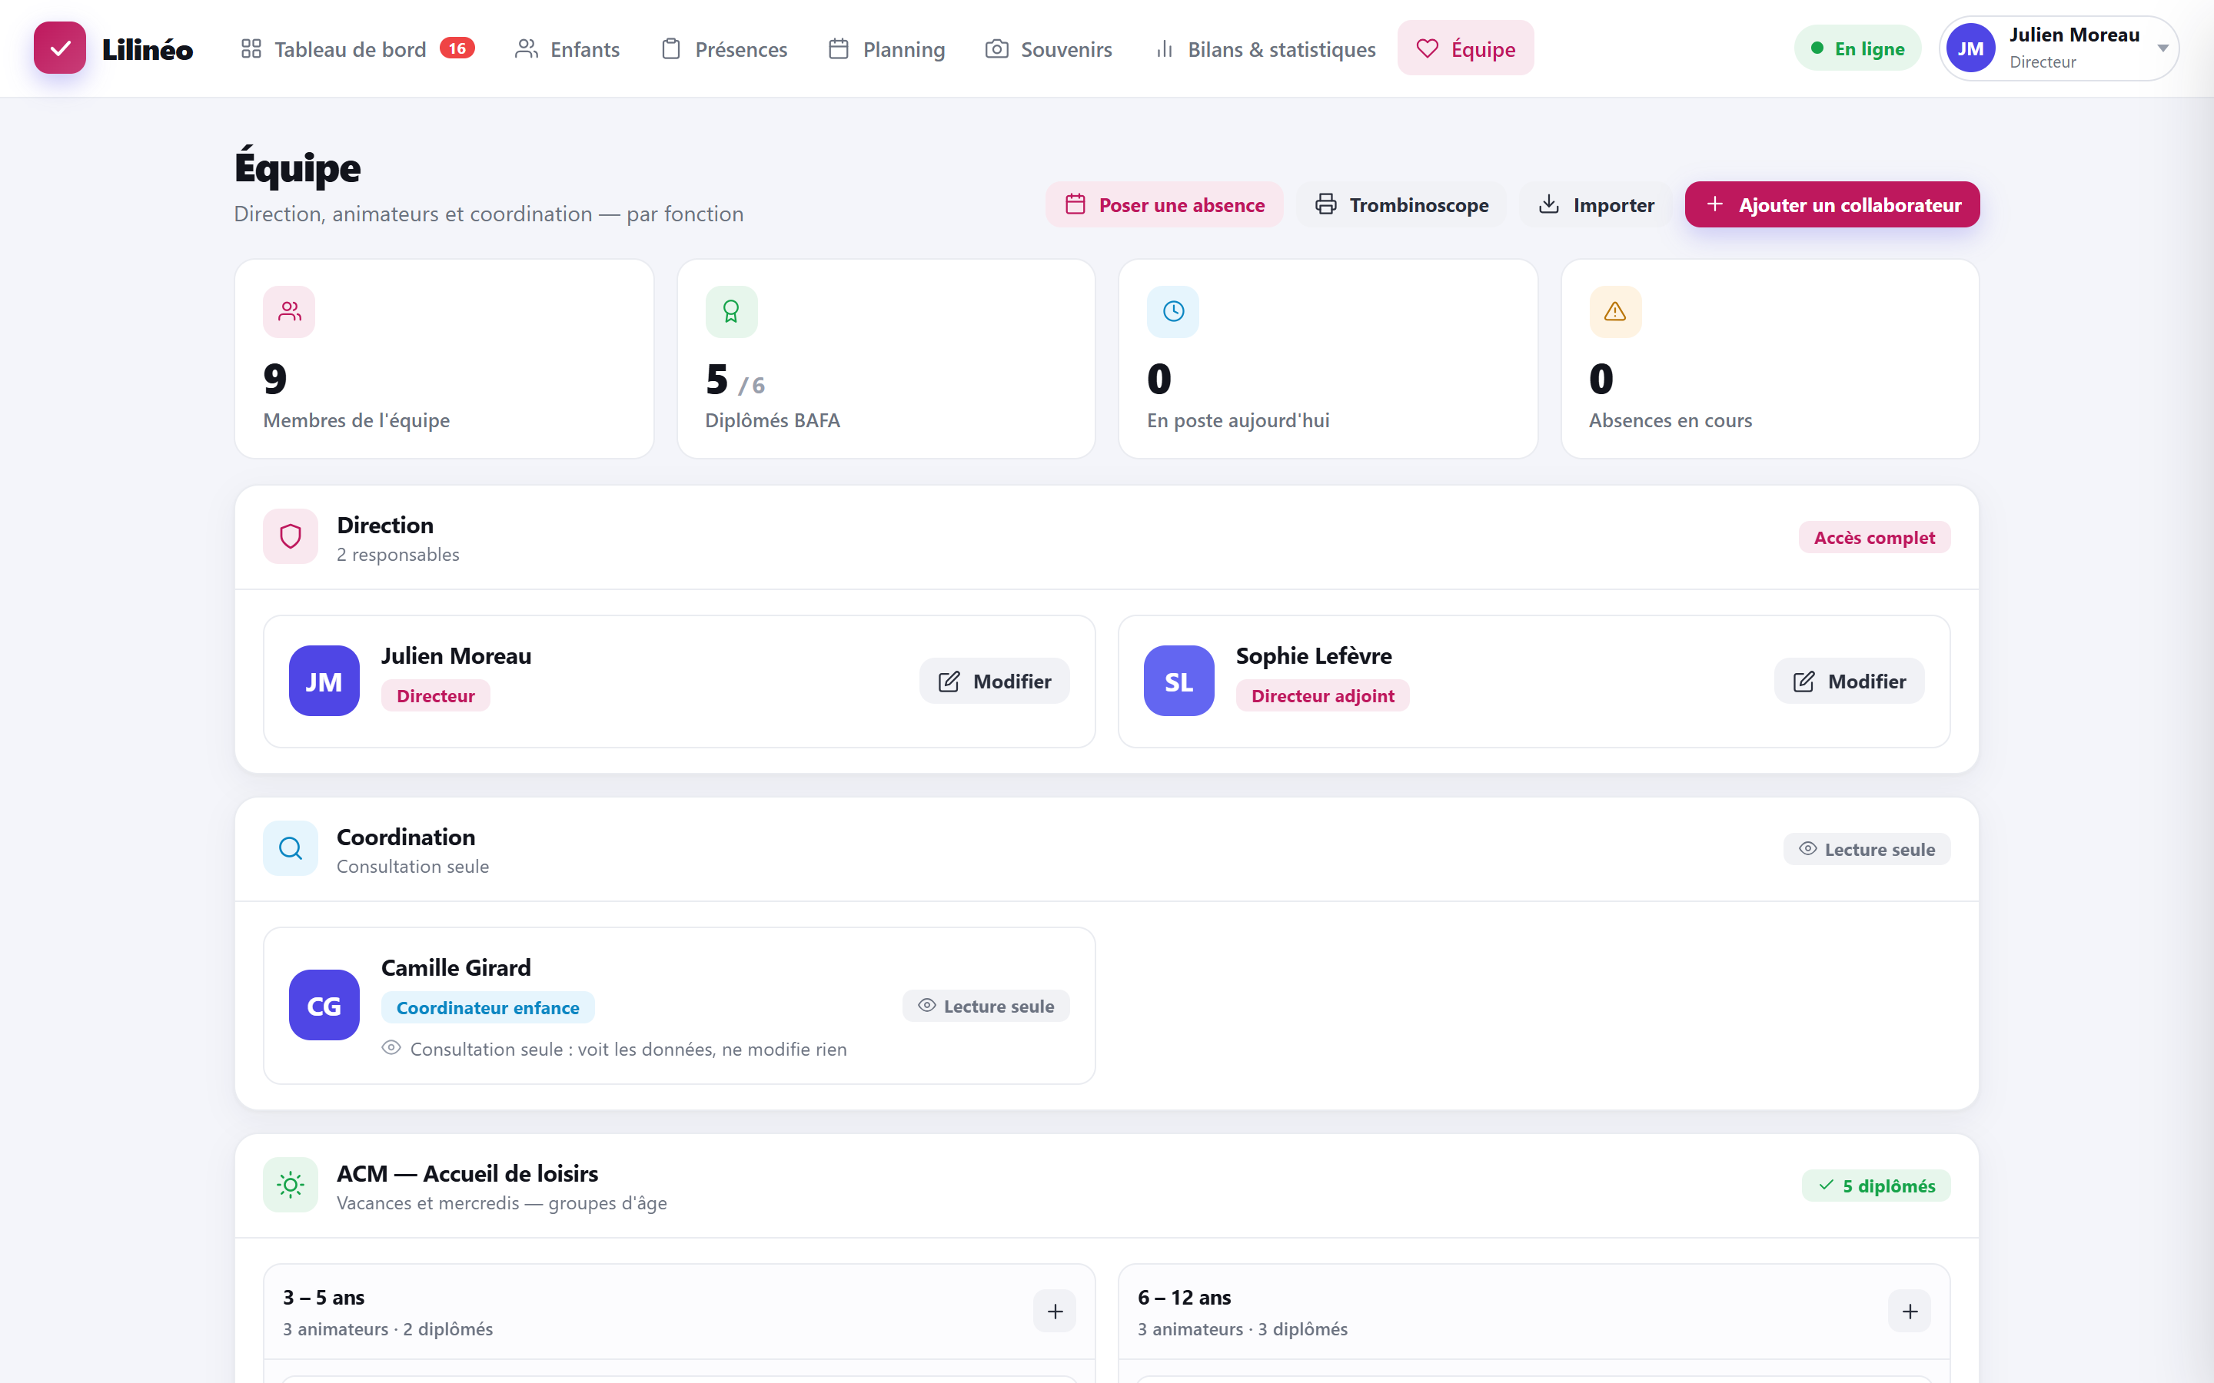Image resolution: width=2214 pixels, height=1383 pixels.
Task: Click the Directeur adjoint role tag
Action: click(x=1323, y=696)
